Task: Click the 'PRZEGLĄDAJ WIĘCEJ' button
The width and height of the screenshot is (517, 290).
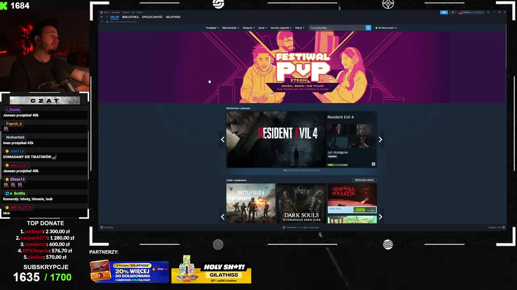Action: point(364,180)
